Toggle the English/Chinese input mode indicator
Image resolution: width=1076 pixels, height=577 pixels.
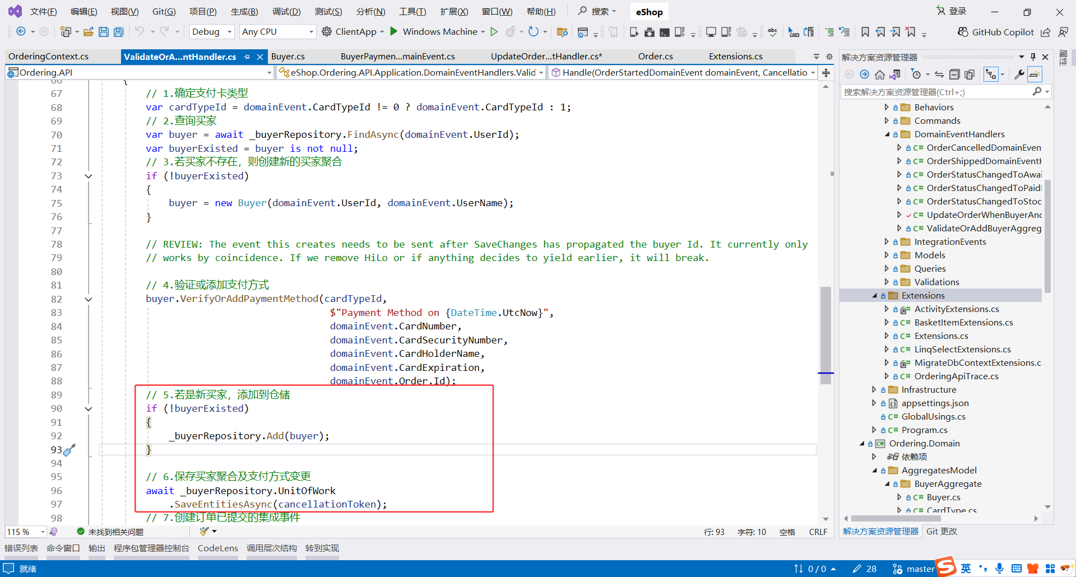pos(966,568)
